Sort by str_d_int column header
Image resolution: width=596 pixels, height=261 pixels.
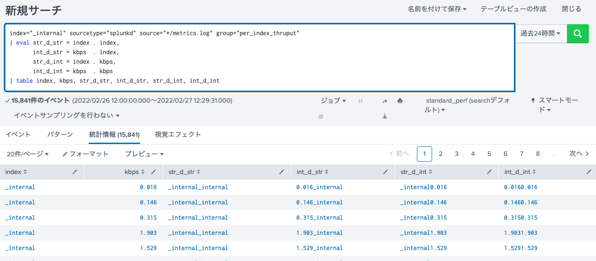click(416, 172)
